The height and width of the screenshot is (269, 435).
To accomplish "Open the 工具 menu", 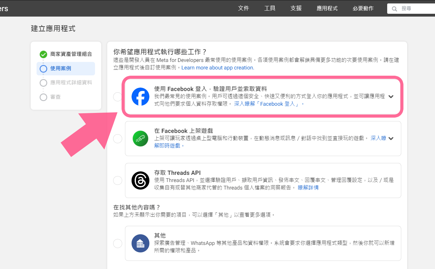I will (x=270, y=8).
